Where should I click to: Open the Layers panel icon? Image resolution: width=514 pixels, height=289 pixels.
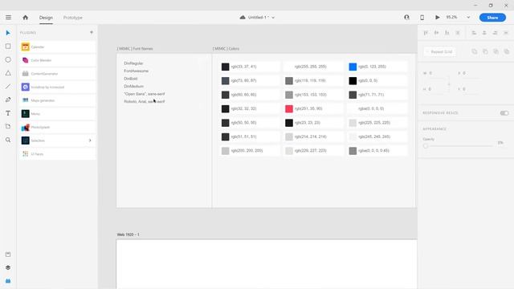tap(8, 267)
